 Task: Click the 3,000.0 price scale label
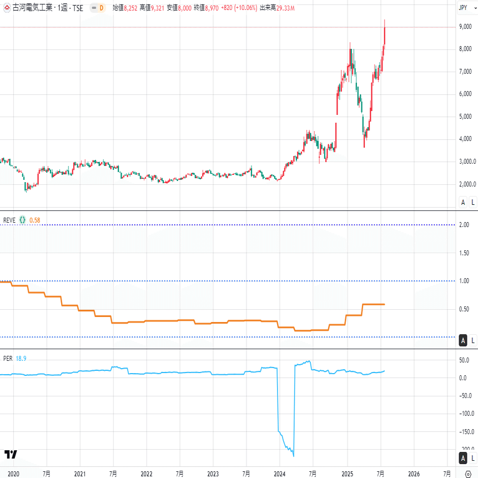pos(467,161)
